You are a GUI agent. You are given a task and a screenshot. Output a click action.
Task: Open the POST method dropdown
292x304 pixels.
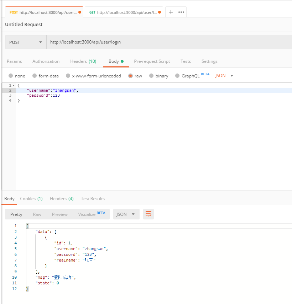(26, 42)
